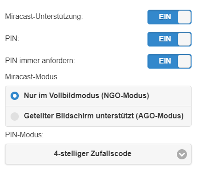Click the EIN text on the PIN immer anfordern switch

click(165, 61)
